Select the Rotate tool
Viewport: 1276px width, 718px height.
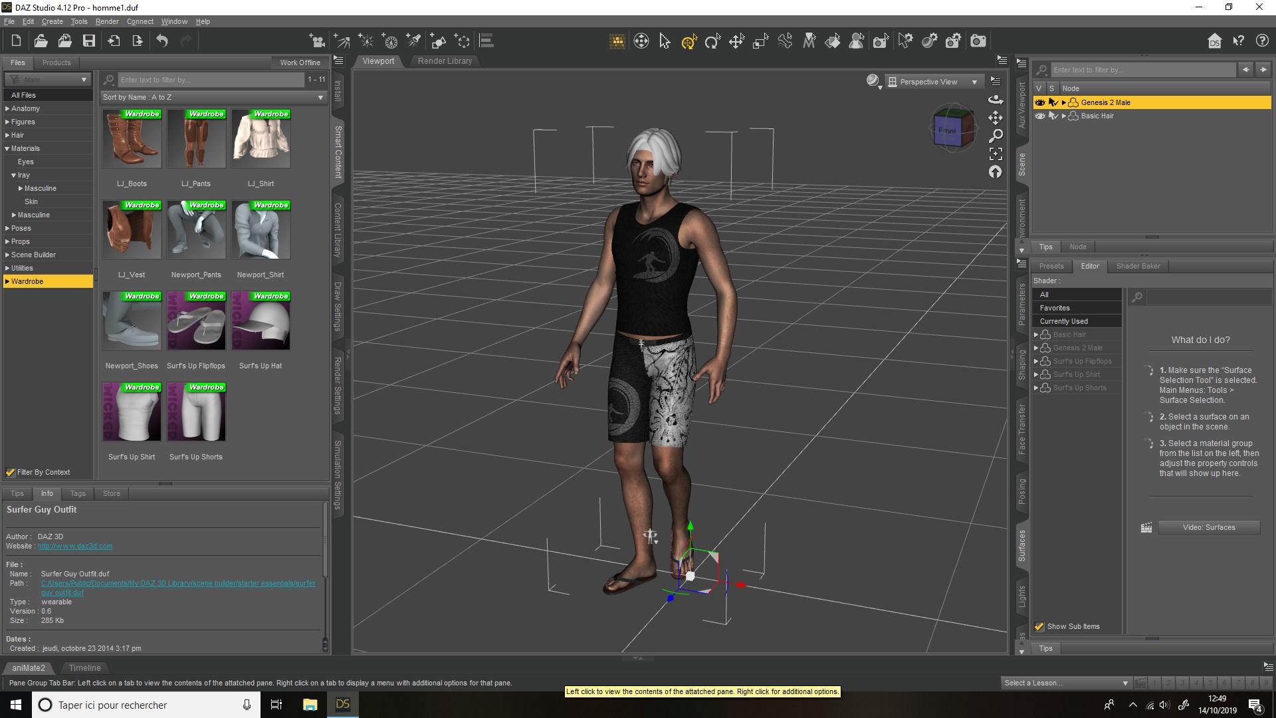click(712, 41)
